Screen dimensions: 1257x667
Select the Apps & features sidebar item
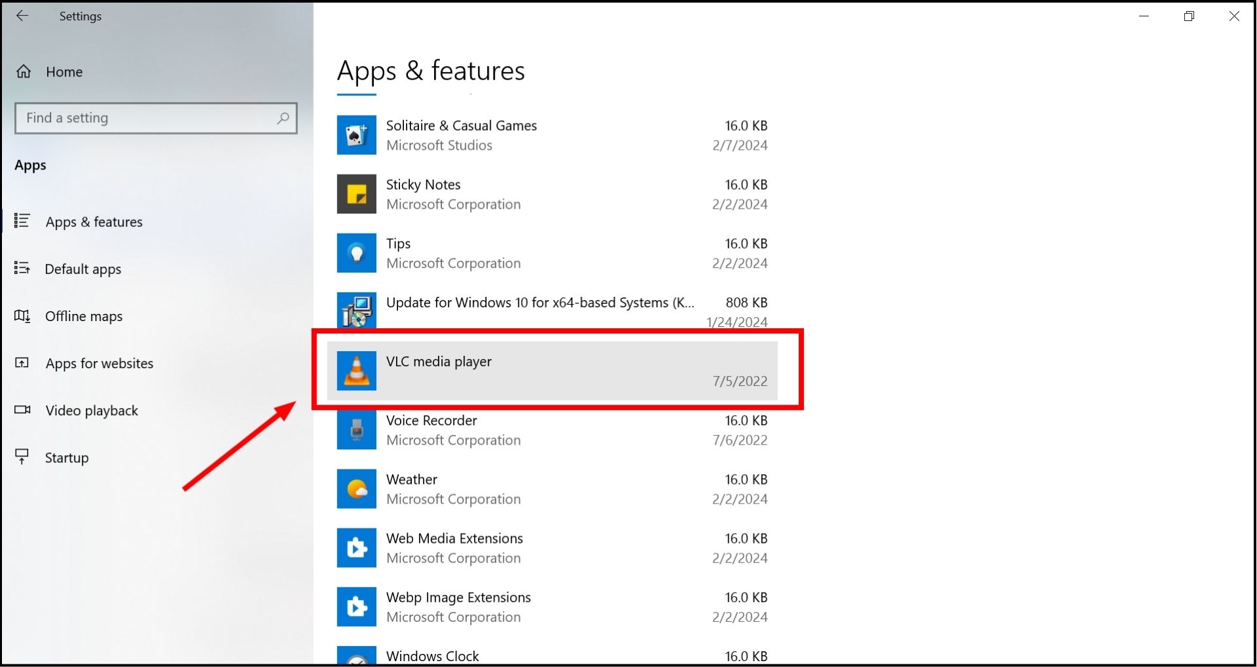(x=94, y=222)
